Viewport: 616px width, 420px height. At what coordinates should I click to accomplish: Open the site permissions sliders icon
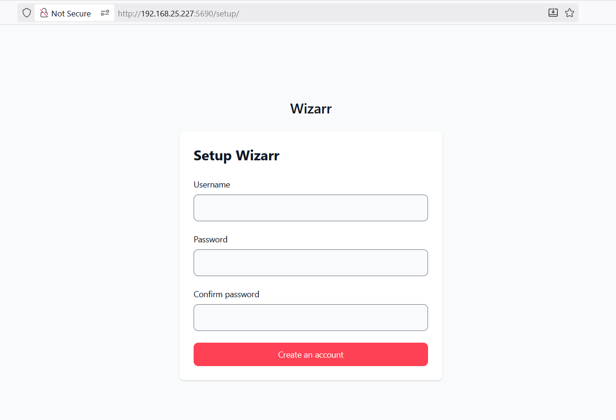(x=105, y=13)
